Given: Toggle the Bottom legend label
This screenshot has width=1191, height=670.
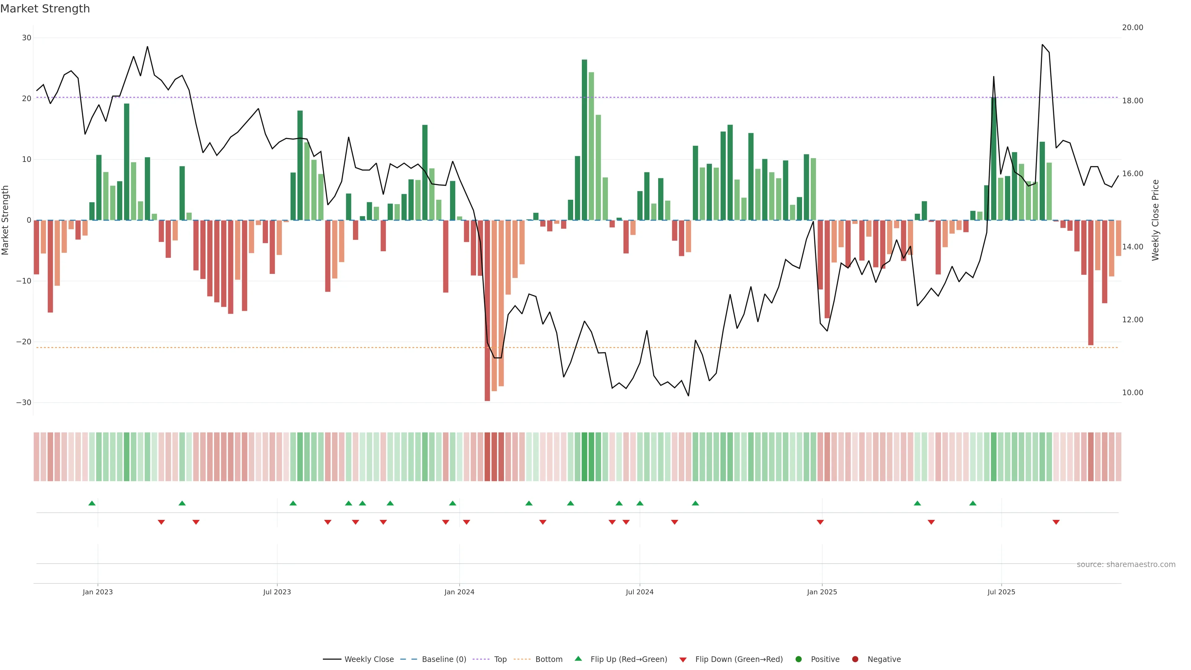Looking at the screenshot, I should click(549, 659).
